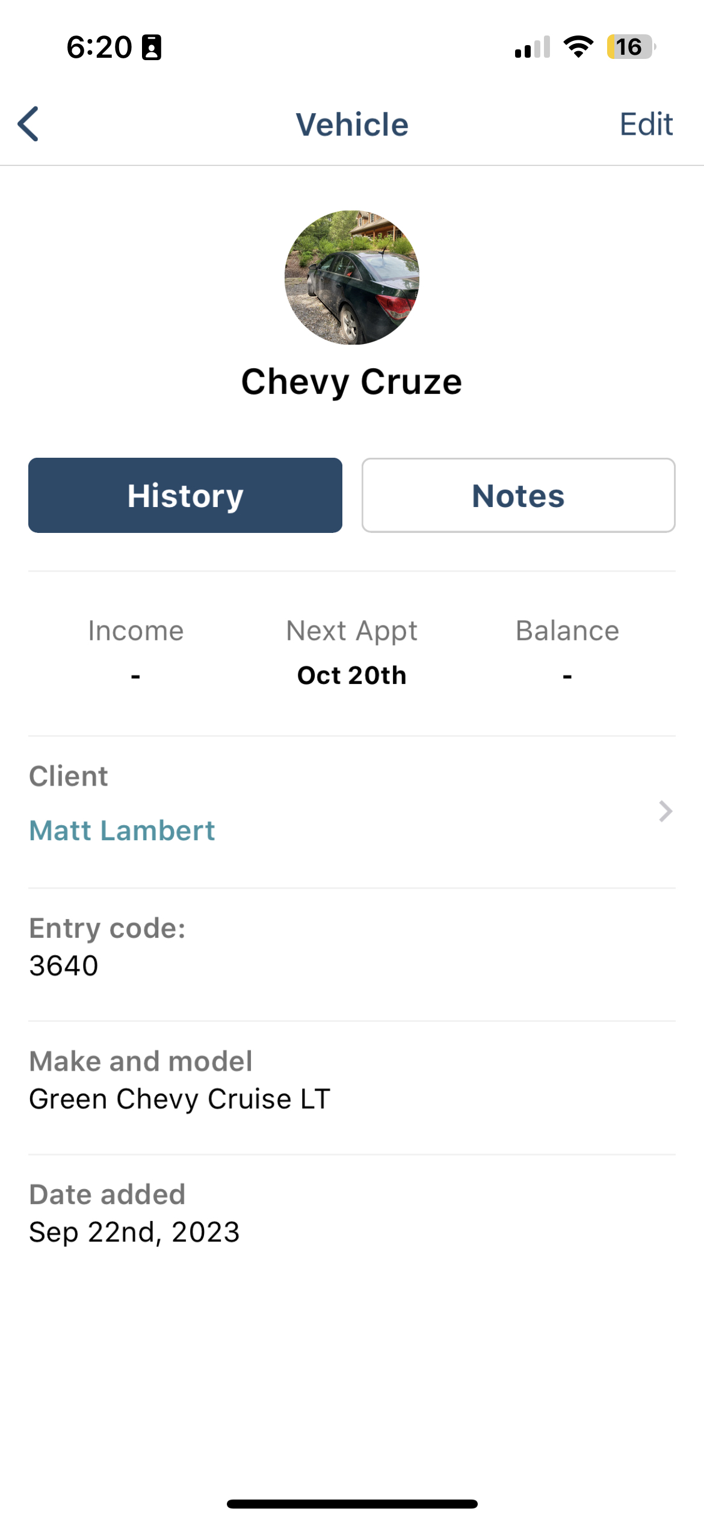Tap the Entry code 3640 field
This screenshot has height=1523, width=704.
pyautogui.click(x=352, y=948)
